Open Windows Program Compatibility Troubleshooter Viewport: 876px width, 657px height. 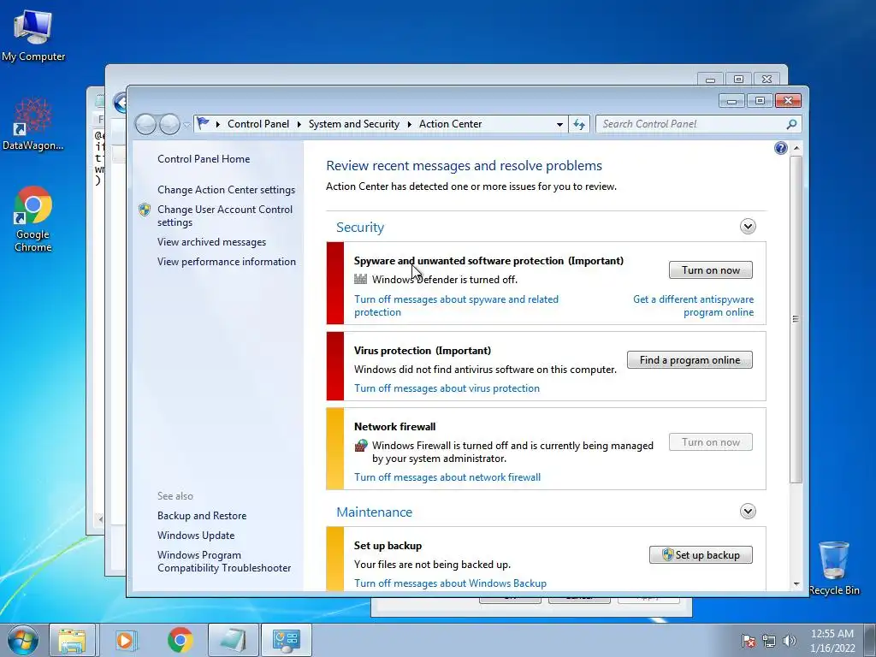click(224, 561)
